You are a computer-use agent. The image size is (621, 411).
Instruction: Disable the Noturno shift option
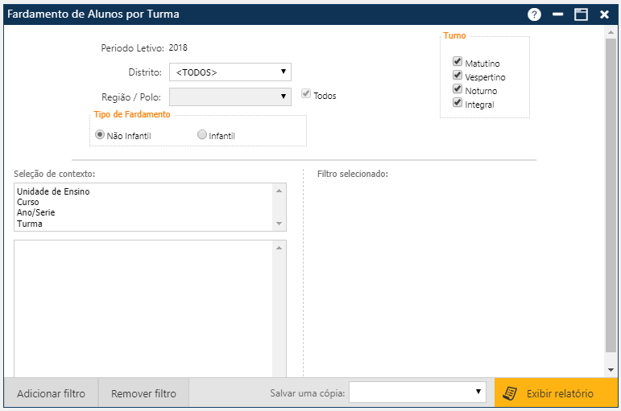[457, 89]
